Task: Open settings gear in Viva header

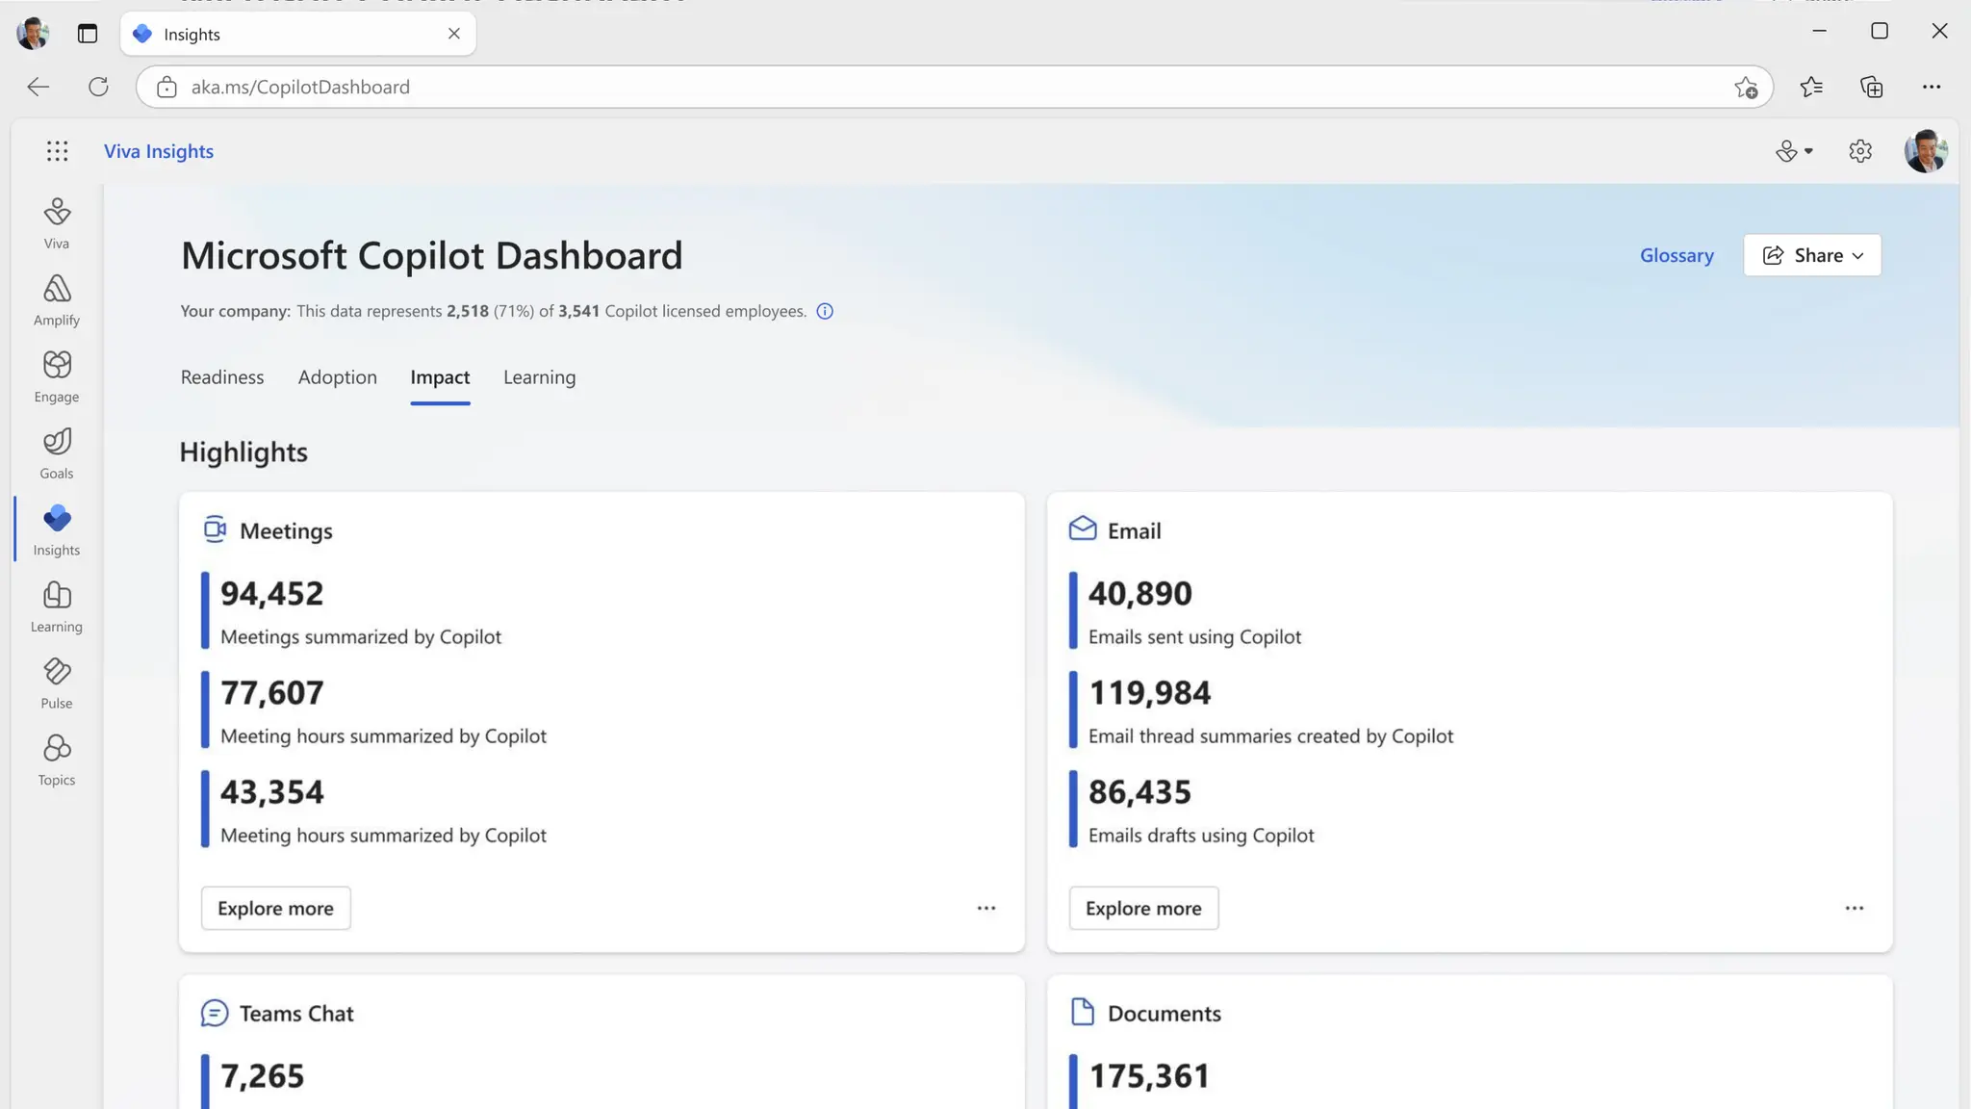Action: 1859,151
